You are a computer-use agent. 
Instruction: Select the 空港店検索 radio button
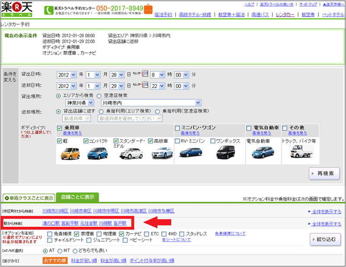click(99, 95)
